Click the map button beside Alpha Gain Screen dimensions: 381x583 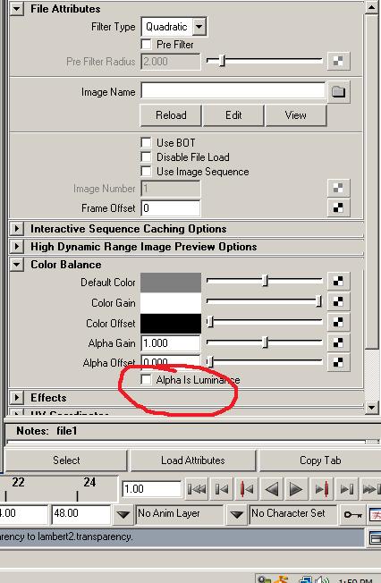[x=338, y=342]
